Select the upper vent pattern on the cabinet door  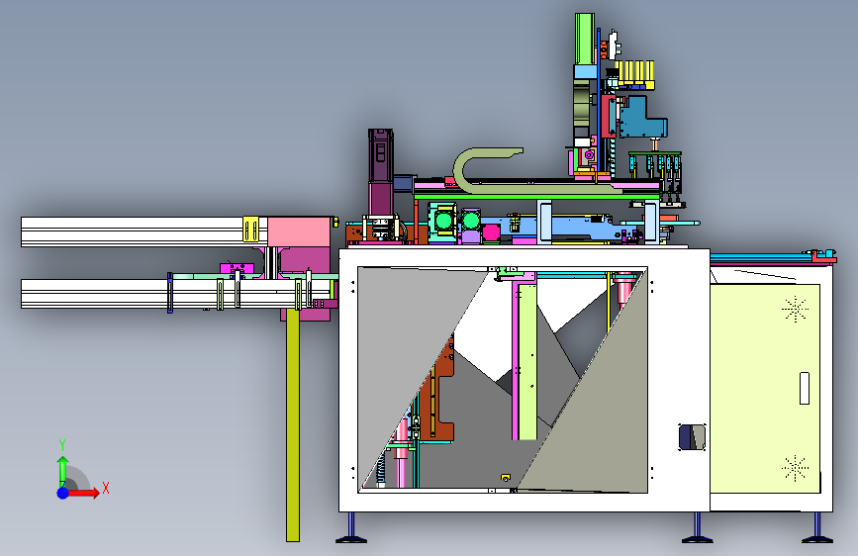pyautogui.click(x=795, y=310)
